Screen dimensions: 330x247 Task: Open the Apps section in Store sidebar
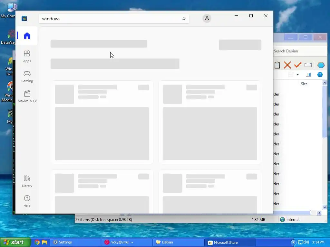click(x=27, y=56)
